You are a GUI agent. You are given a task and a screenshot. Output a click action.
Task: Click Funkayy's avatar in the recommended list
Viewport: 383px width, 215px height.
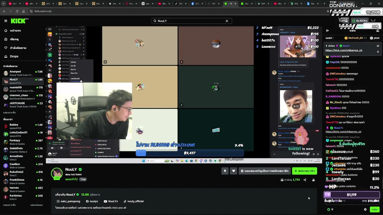[x=6, y=142]
